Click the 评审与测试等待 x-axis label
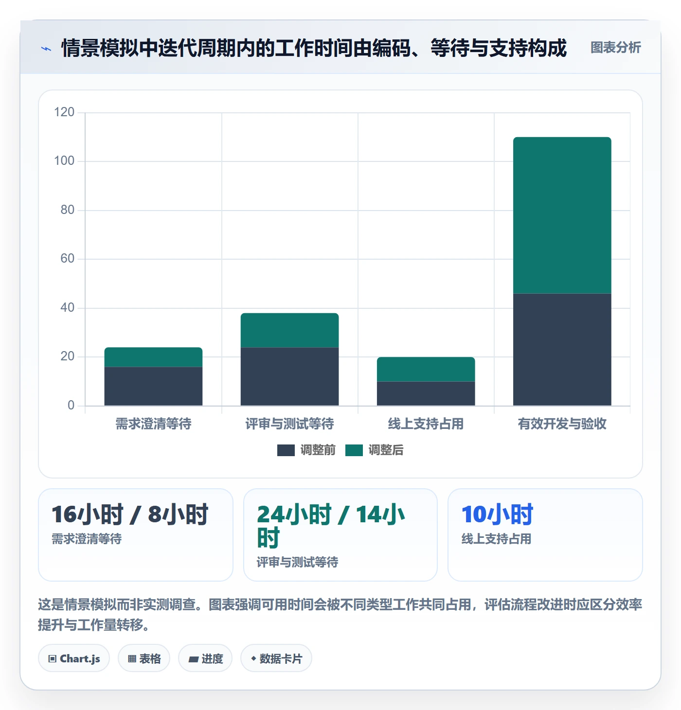 pos(290,424)
